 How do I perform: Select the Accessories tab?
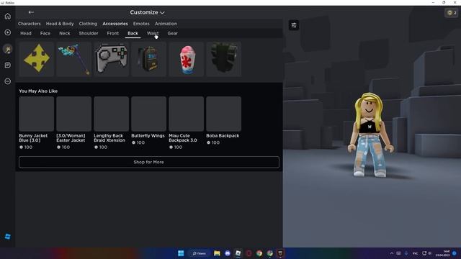pos(115,24)
